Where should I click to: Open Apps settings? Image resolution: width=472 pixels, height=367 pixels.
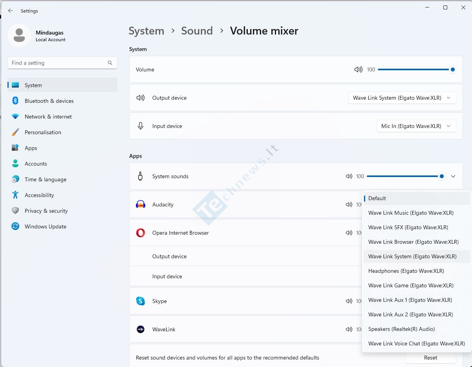coord(62,148)
